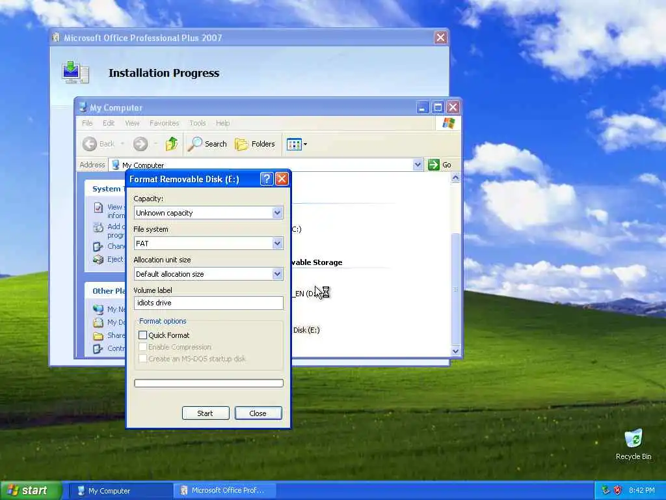
Task: Close the Microsoft Office Professional Plus 2007 window
Action: pyautogui.click(x=441, y=38)
